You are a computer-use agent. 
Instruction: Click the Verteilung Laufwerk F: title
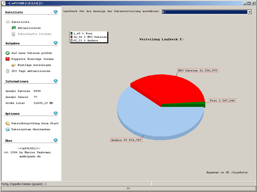point(162,39)
